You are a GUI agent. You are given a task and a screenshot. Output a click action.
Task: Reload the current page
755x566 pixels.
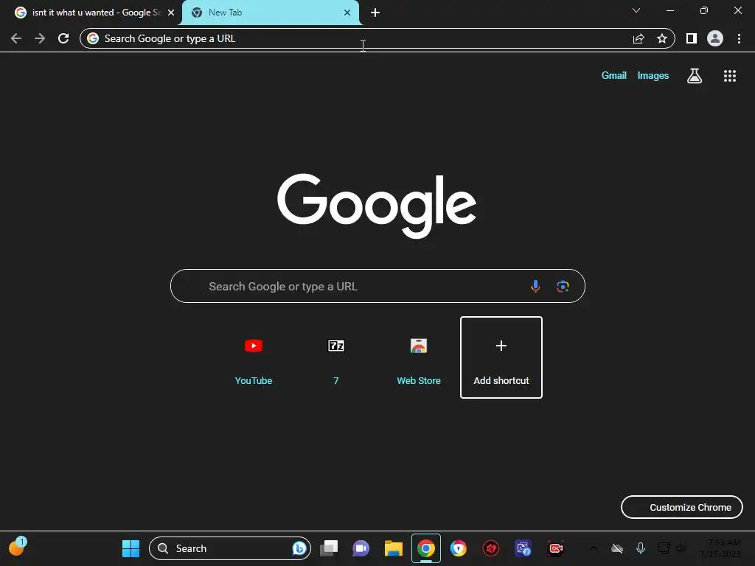[63, 38]
